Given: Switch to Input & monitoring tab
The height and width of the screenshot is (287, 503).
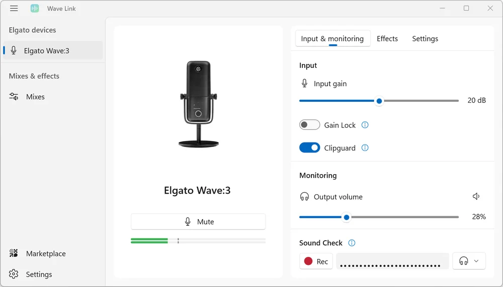Looking at the screenshot, I should (332, 39).
